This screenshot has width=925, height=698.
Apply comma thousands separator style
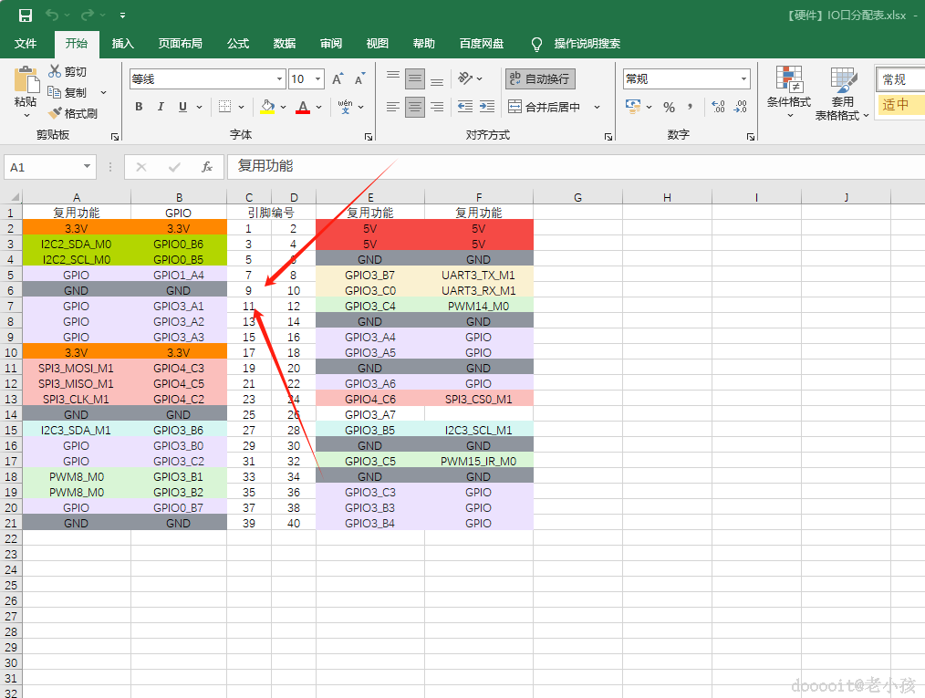(691, 107)
